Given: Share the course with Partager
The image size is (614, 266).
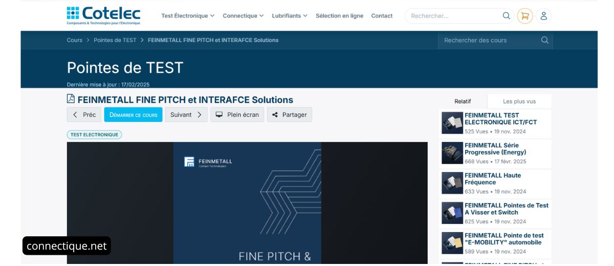Looking at the screenshot, I should click(x=289, y=115).
